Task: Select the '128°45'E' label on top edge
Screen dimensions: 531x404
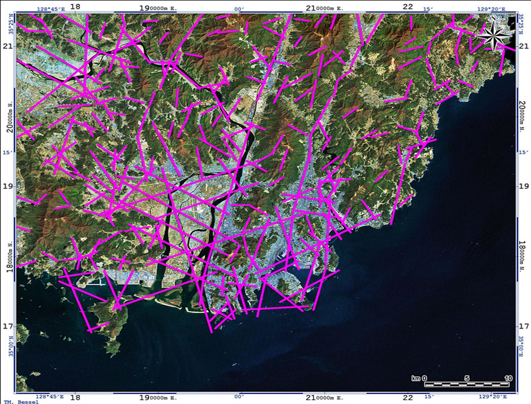Action: [x=50, y=9]
